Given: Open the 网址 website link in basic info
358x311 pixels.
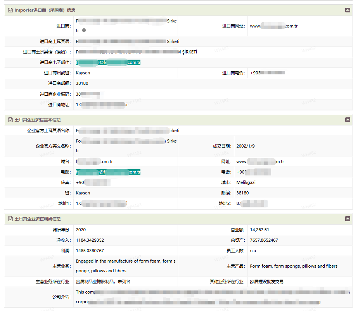Looking at the screenshot, I should click(x=260, y=162).
